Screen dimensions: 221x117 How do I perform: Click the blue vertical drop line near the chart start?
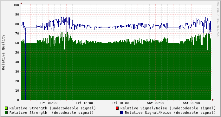pyautogui.click(x=26, y=64)
